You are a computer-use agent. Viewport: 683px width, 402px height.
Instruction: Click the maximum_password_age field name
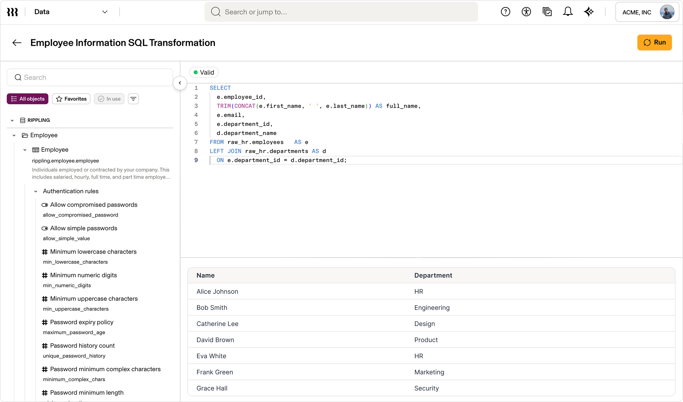[74, 333]
